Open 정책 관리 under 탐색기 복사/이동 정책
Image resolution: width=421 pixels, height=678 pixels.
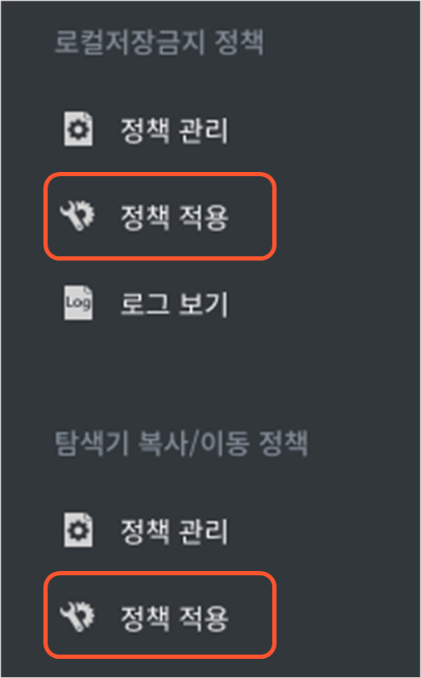pos(174,531)
